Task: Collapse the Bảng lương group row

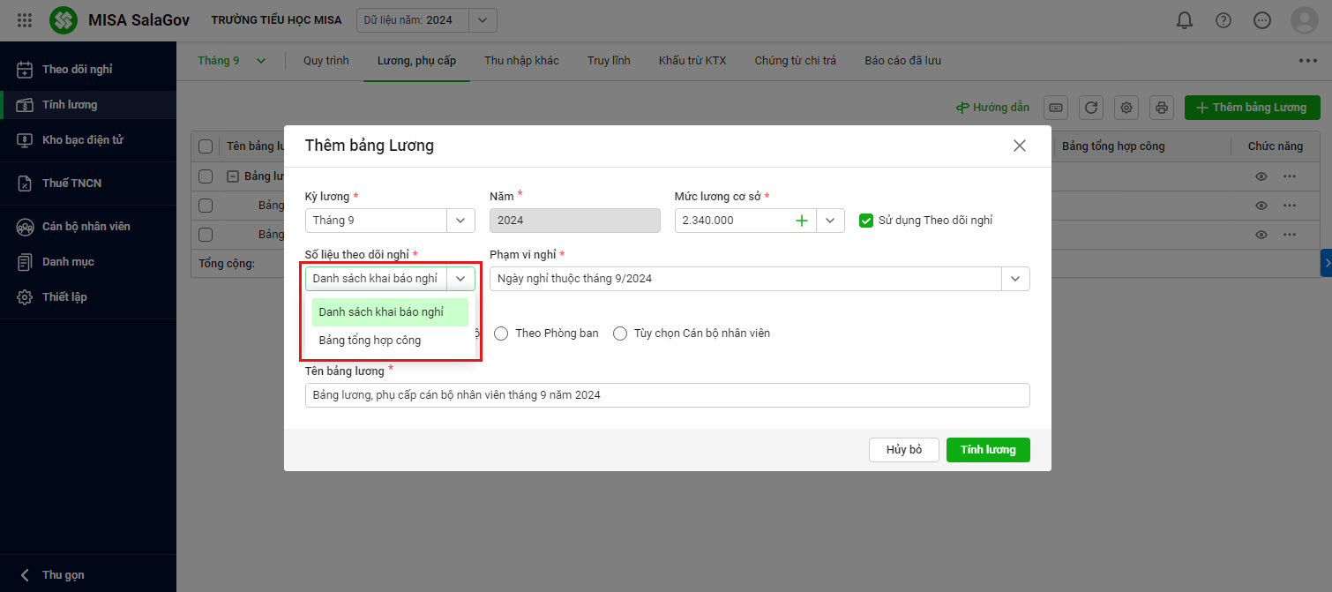Action: pyautogui.click(x=233, y=176)
